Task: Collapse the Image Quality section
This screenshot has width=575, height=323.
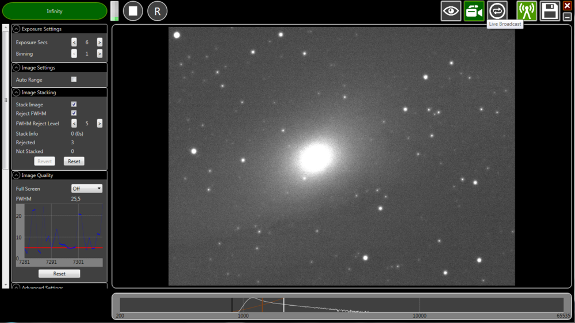Action: tap(16, 175)
